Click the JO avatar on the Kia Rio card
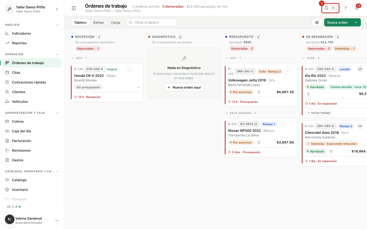The image size is (367, 229). [360, 69]
